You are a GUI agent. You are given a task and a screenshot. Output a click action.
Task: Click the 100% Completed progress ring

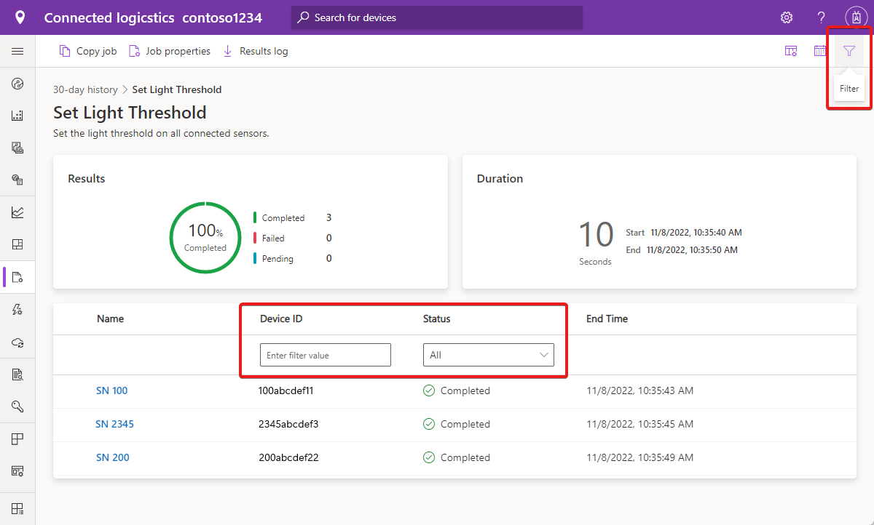[x=205, y=238]
